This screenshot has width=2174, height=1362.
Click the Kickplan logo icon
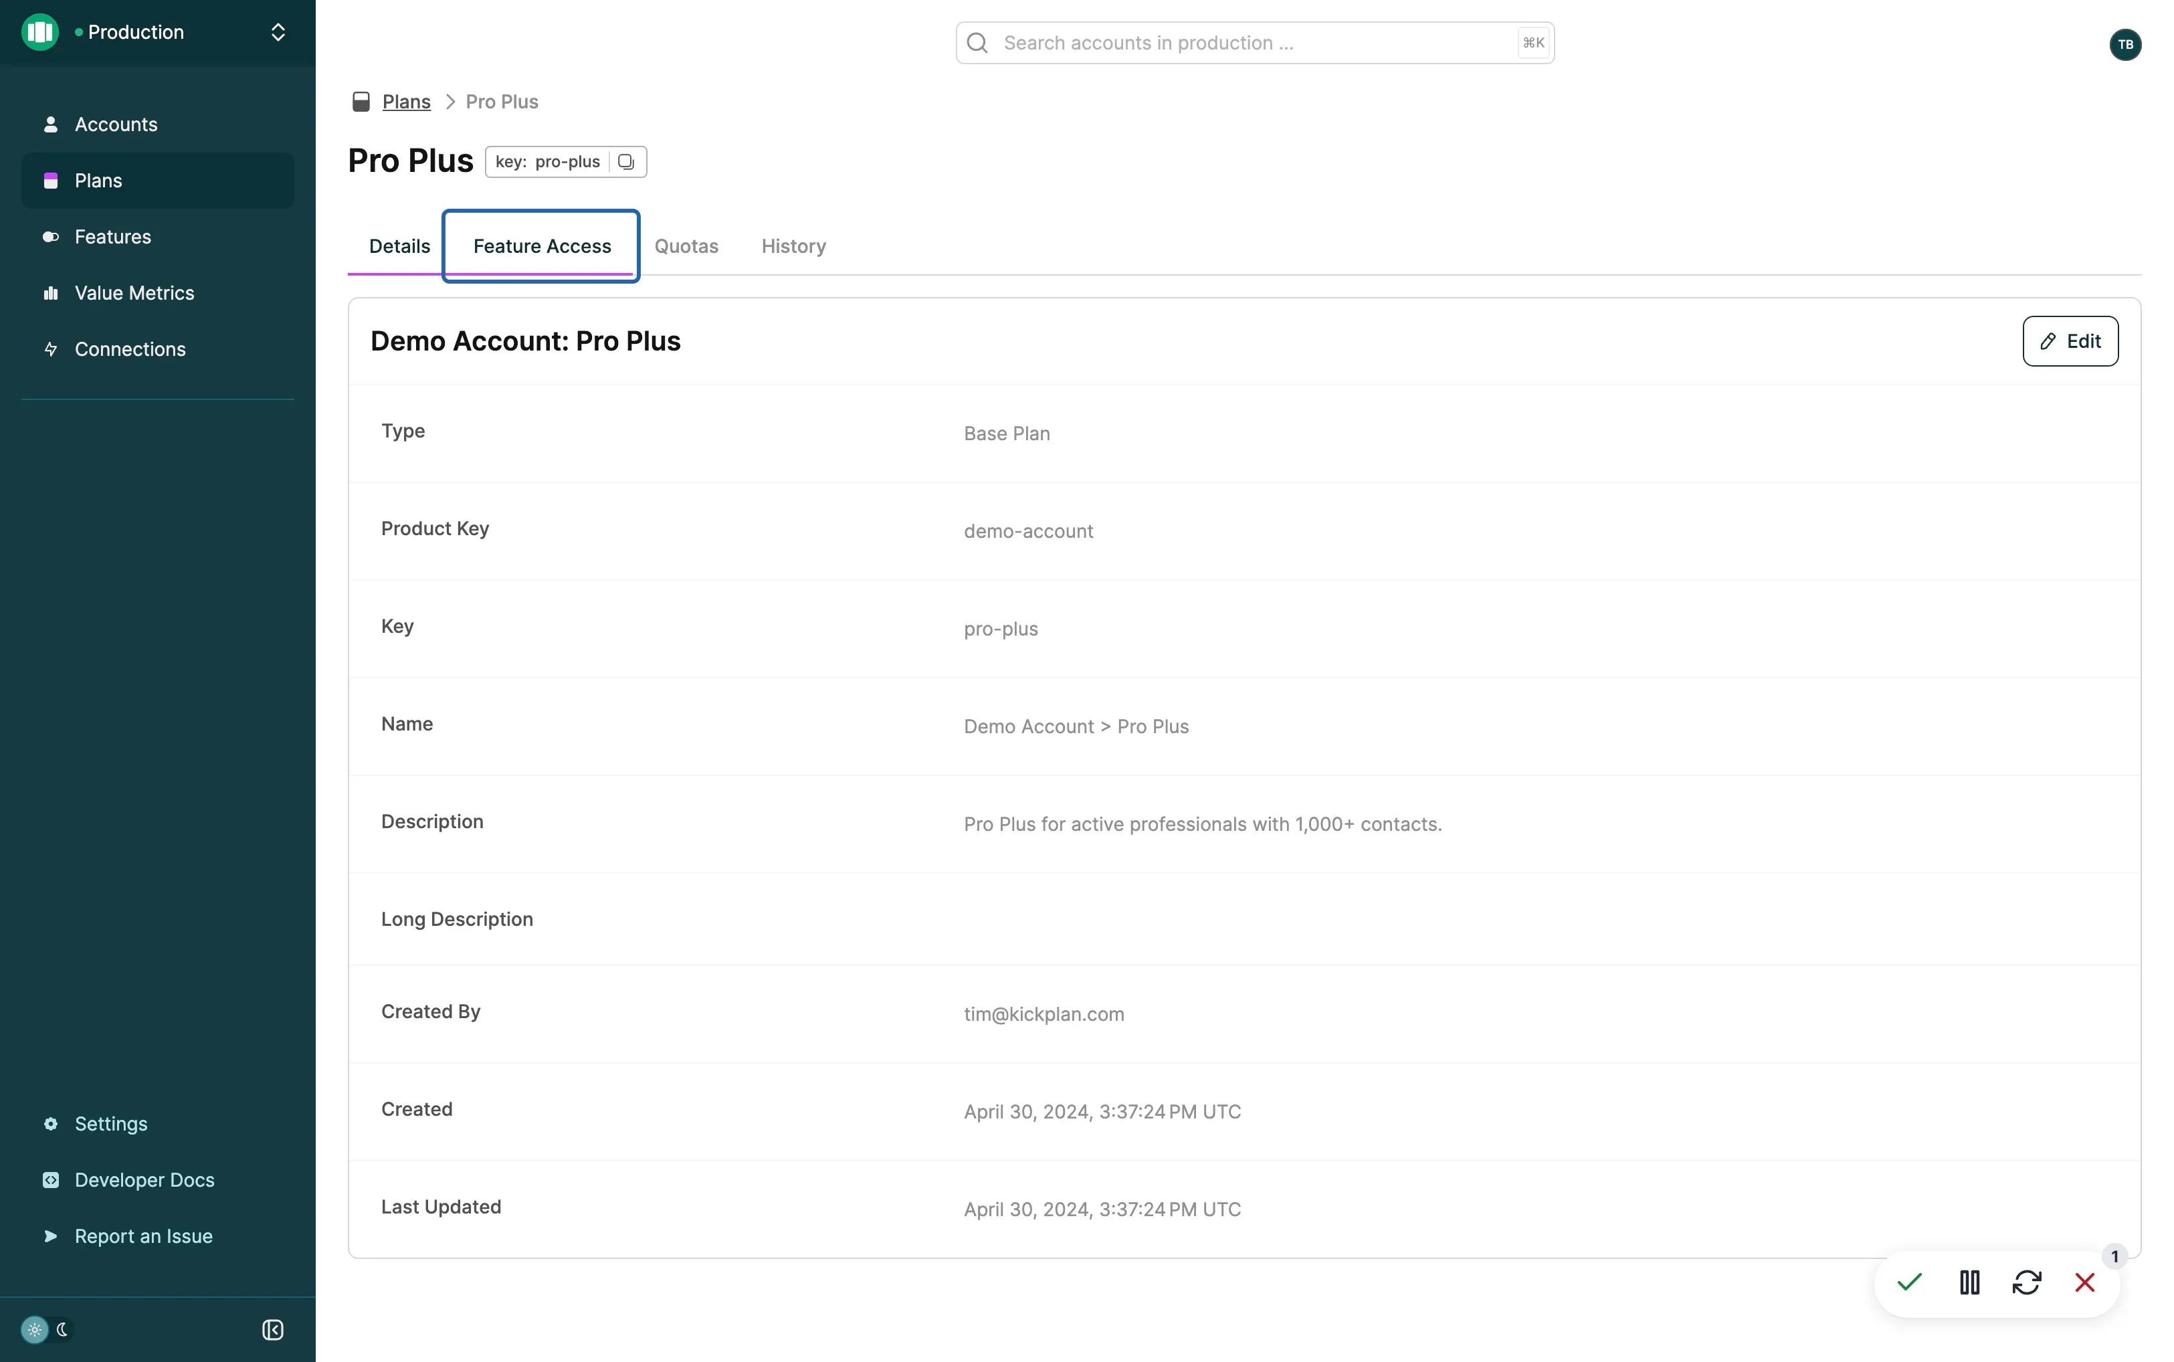(x=39, y=32)
